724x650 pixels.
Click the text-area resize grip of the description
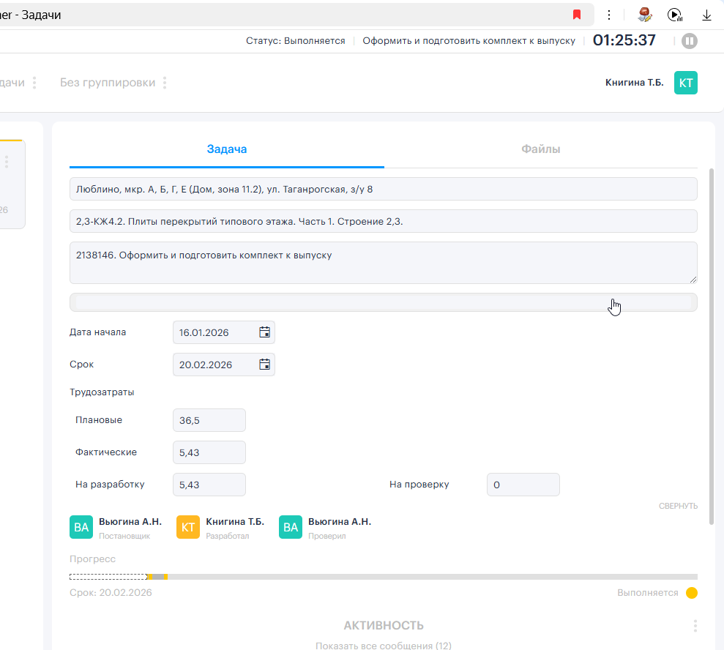(693, 280)
